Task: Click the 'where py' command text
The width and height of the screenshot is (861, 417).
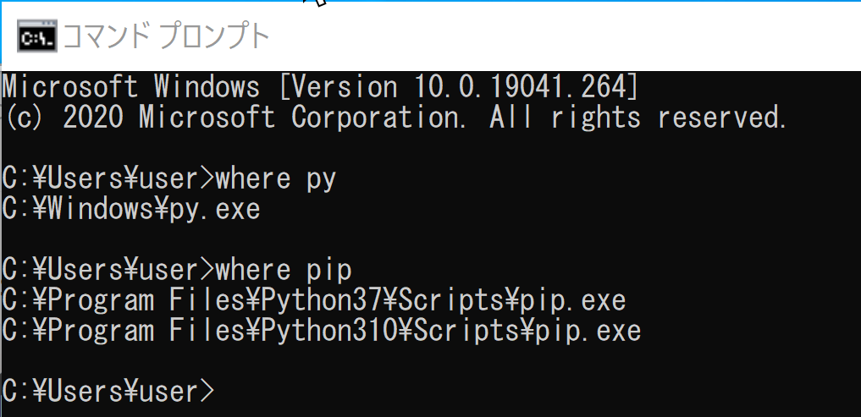Action: point(276,178)
